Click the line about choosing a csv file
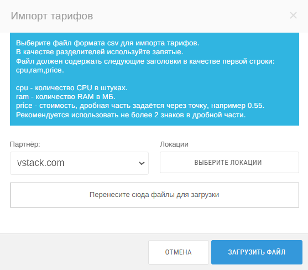308x270 pixels. click(x=107, y=43)
